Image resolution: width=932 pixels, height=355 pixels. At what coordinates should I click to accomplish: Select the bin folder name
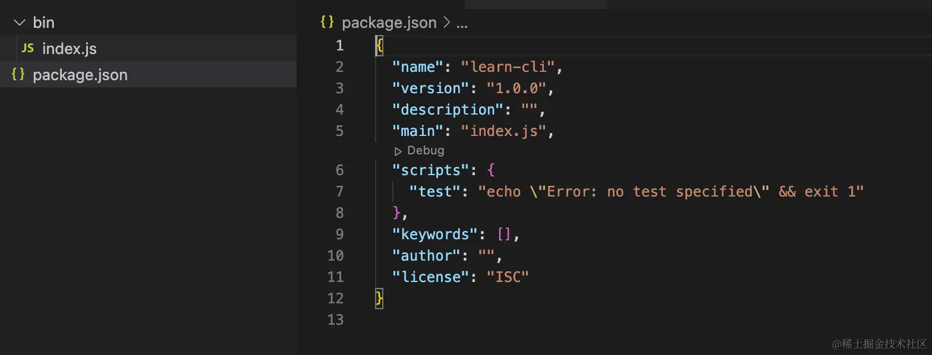[x=44, y=23]
